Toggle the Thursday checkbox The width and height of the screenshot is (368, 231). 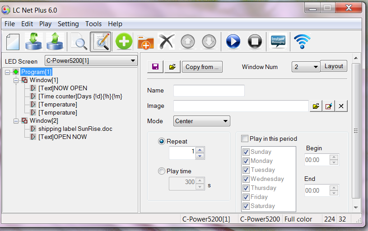point(246,188)
